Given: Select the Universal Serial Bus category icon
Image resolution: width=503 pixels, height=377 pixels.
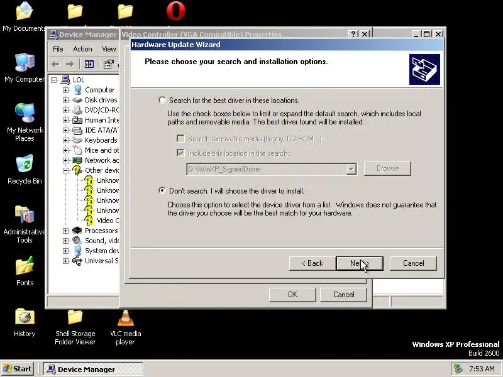Looking at the screenshot, I should pyautogui.click(x=77, y=261).
